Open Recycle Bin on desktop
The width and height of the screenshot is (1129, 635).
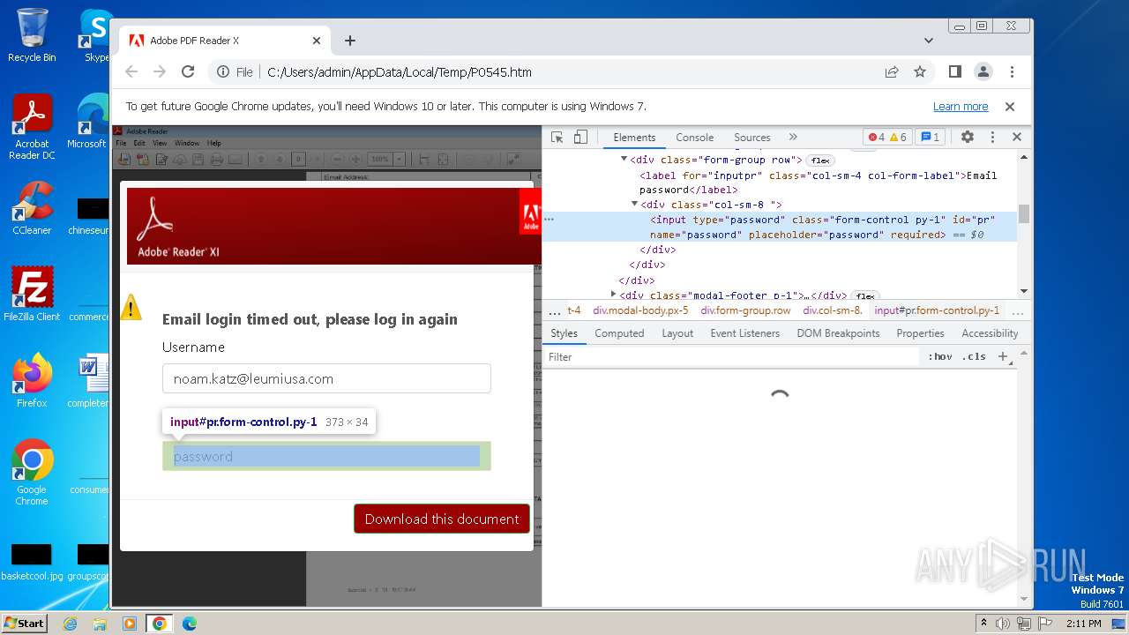tap(32, 35)
